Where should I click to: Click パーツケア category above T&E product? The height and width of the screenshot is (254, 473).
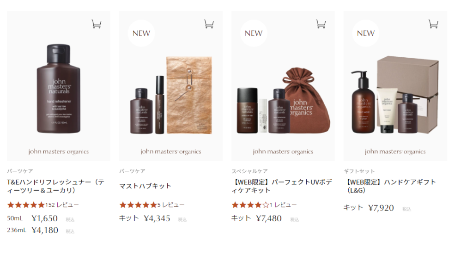(x=20, y=171)
